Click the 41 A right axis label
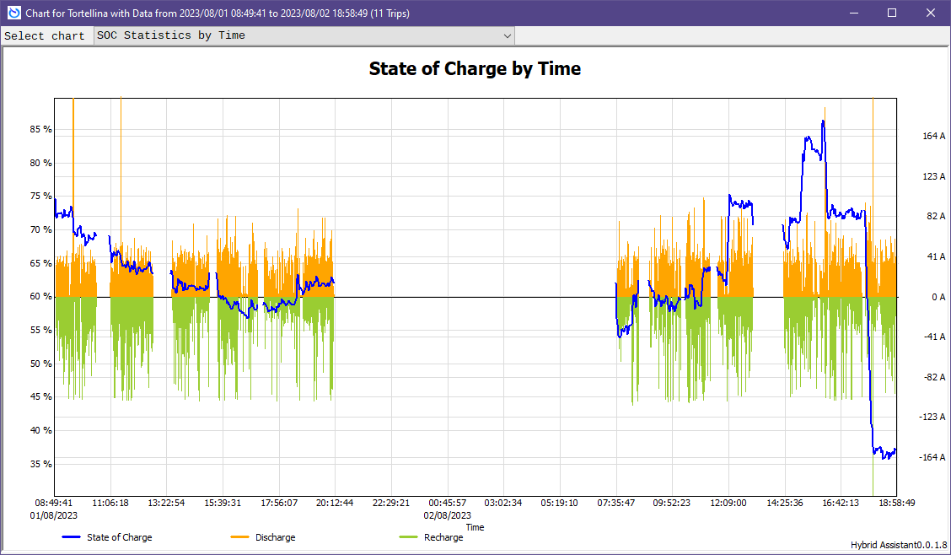Viewport: 951px width, 555px height. 936,256
